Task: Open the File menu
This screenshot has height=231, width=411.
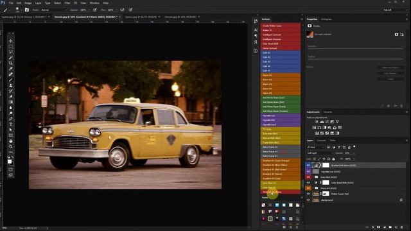Action: (12, 3)
